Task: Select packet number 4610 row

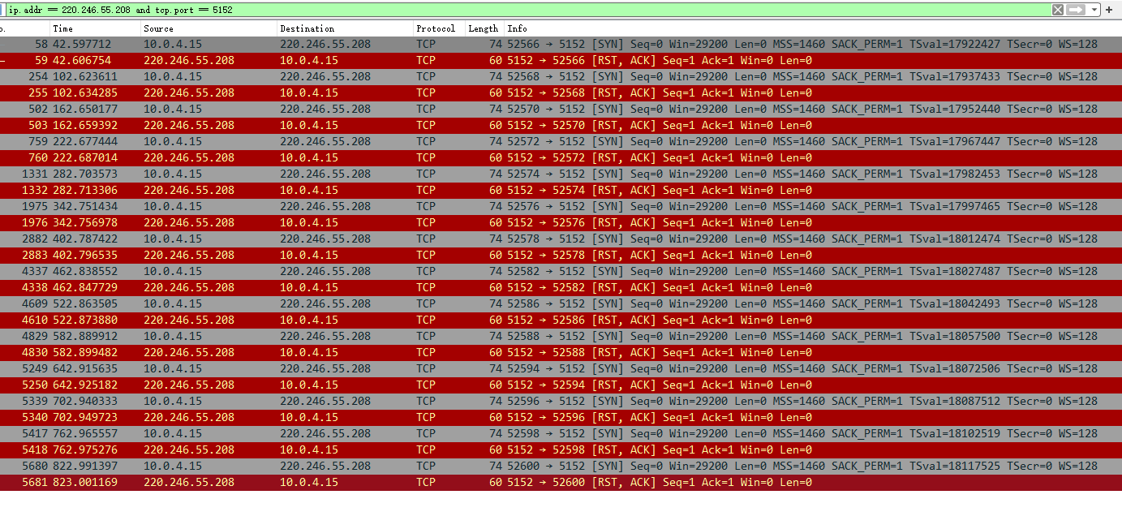Action: click(x=561, y=320)
